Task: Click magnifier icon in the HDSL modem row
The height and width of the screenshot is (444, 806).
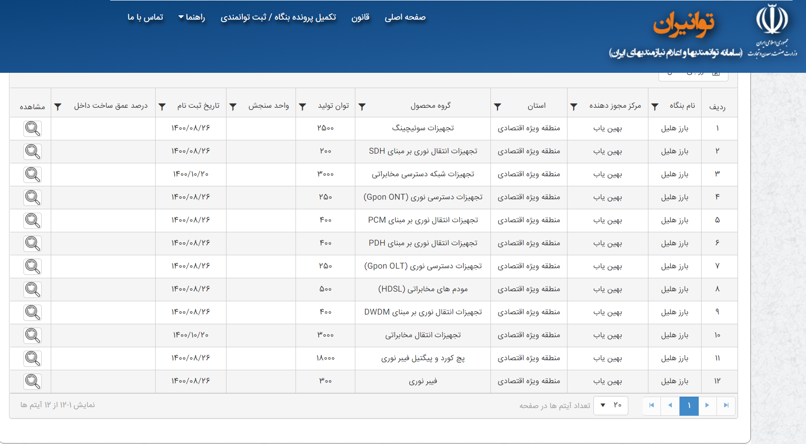Action: pos(33,289)
